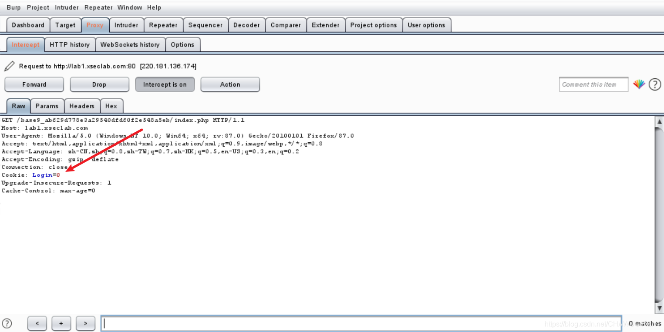The image size is (664, 332).
Task: Click the Comment this item field
Action: pos(593,84)
